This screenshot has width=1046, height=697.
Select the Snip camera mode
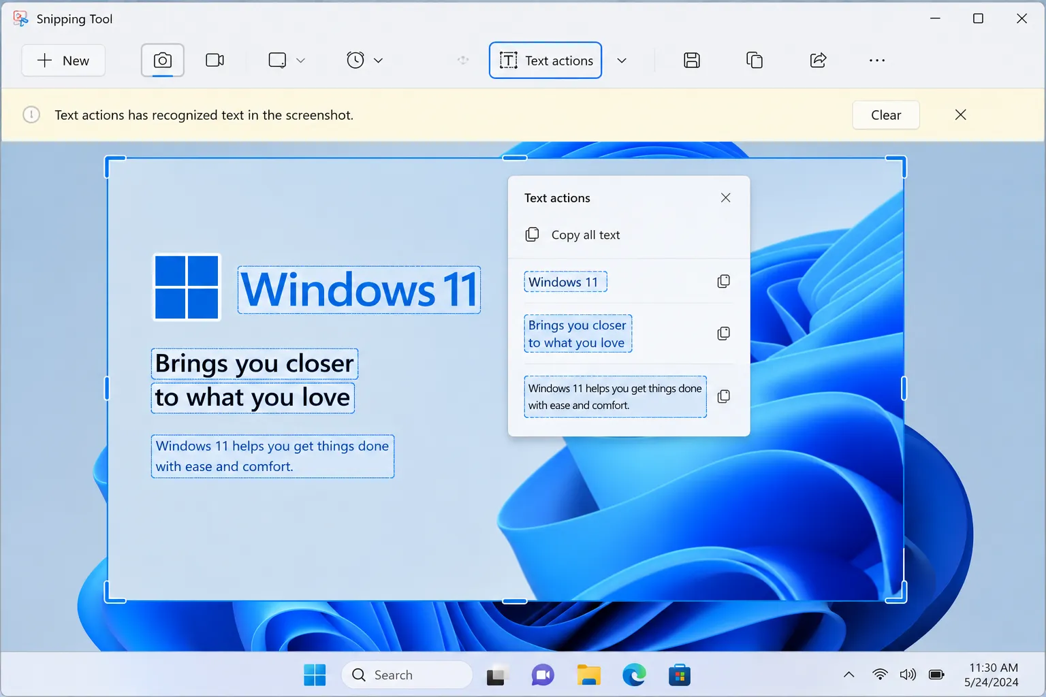(x=163, y=61)
